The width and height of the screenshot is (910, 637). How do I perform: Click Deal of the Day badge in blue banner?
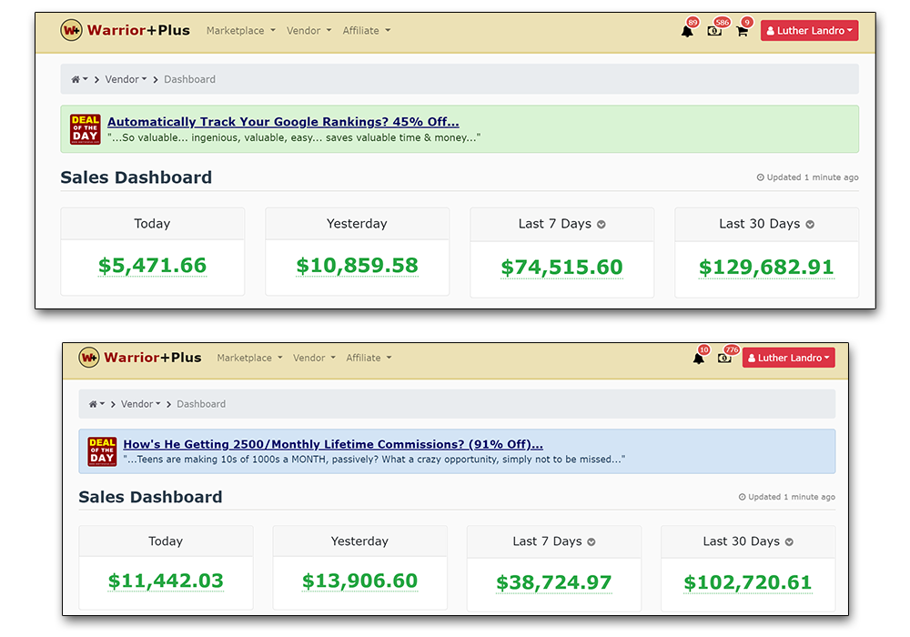point(102,451)
